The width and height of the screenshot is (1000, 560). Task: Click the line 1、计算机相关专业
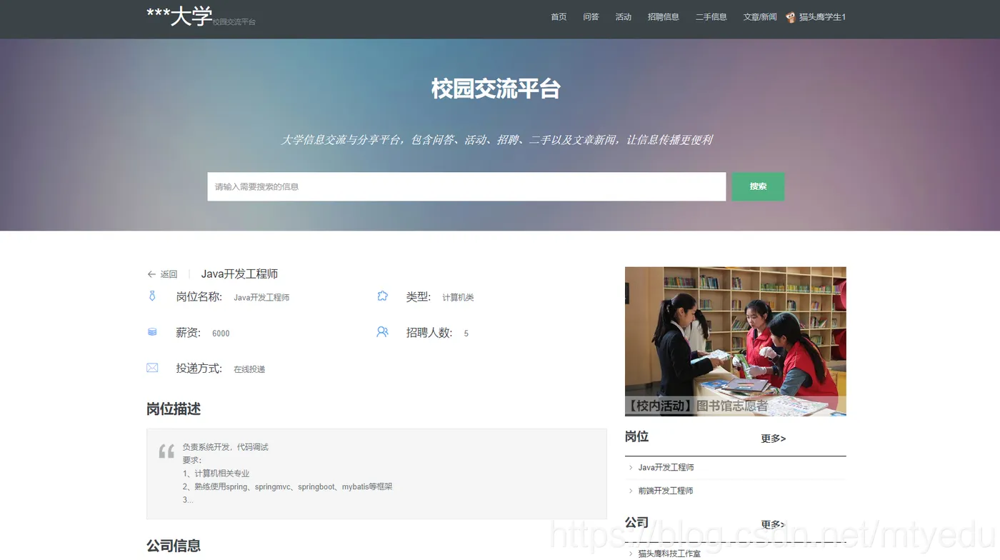(216, 474)
